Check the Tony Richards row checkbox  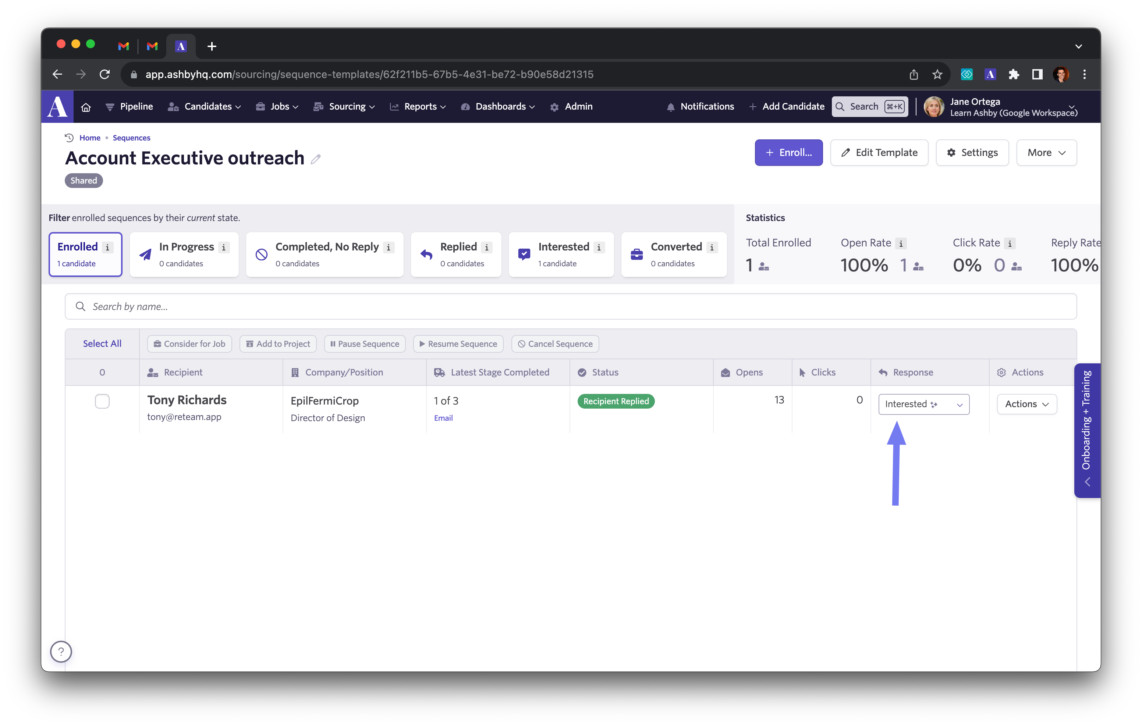[x=102, y=401]
